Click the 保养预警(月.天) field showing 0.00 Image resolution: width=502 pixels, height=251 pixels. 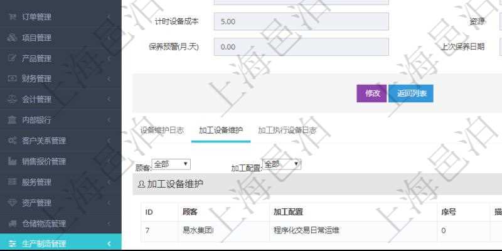pos(301,47)
